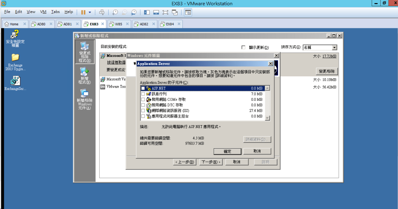Viewport: 398px width, 209px height.
Task: Open the 排序方式 sort dropdown
Action: pos(334,47)
